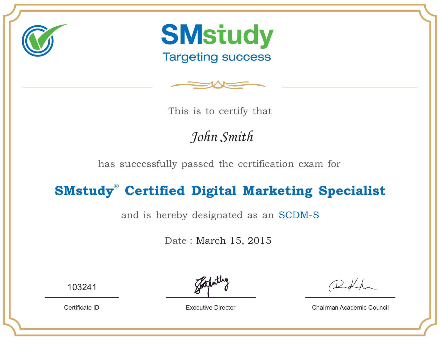This screenshot has width=440, height=340.
Task: Click the 'Targeting success' tagline
Action: point(217,57)
